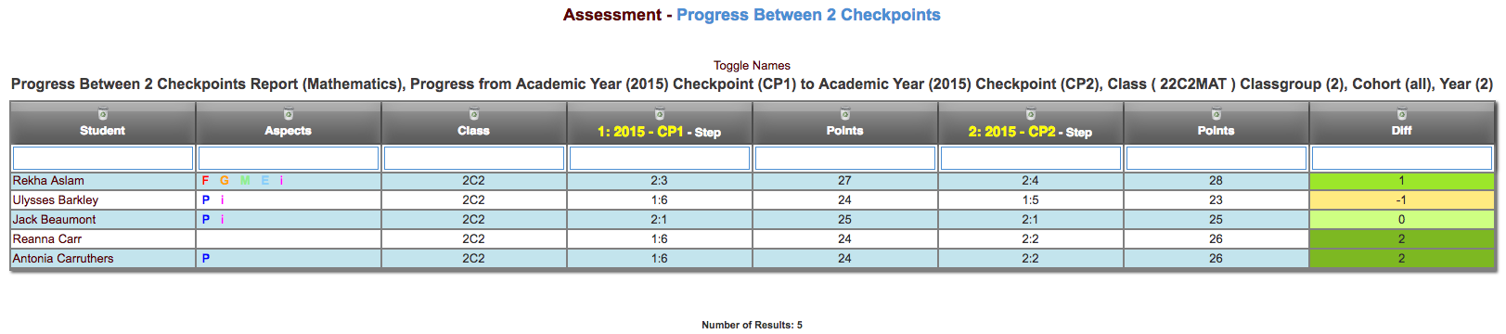Click CP2 step 1:5 for Ulysses Barkley
Screen dimensions: 1506x334
pos(1031,200)
